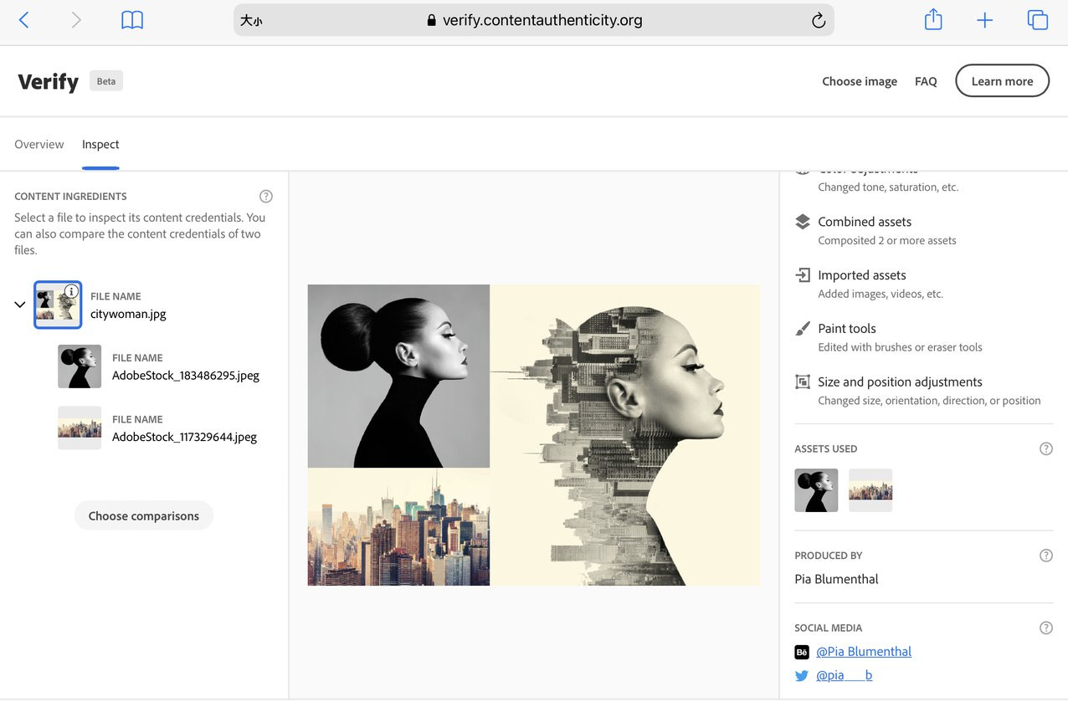Click the Beta badge

pyautogui.click(x=106, y=81)
